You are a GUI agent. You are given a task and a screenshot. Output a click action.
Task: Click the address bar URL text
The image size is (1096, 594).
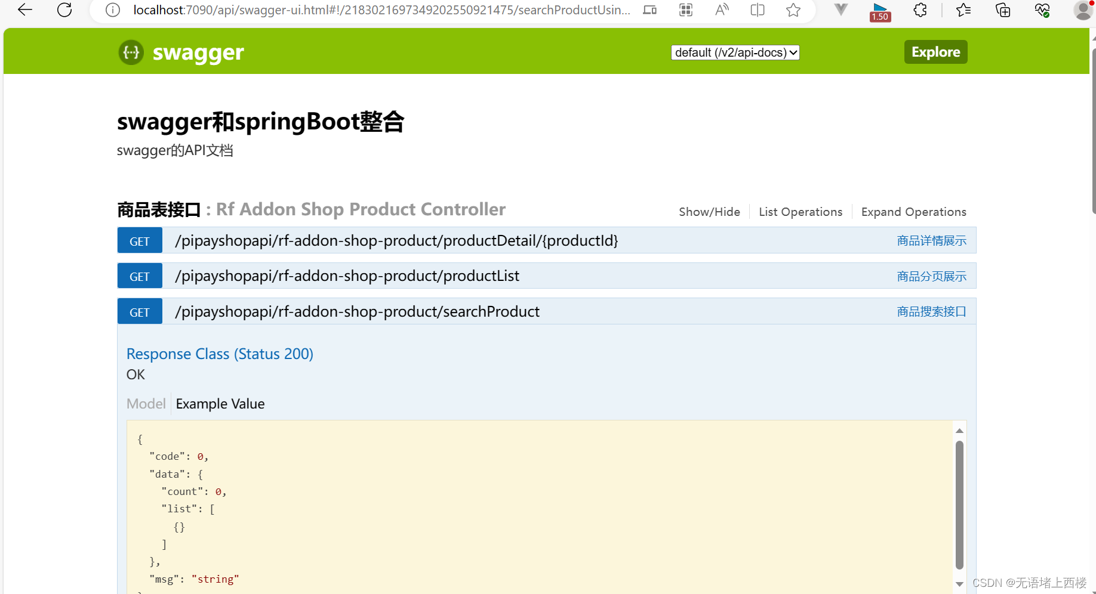pos(381,10)
